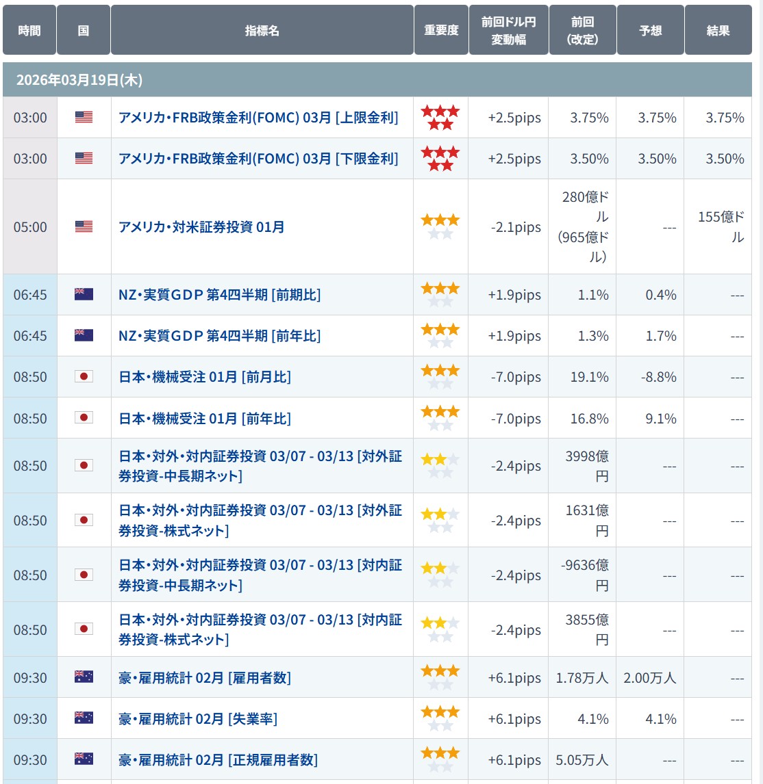Viewport: 763px width, 784px height.
Task: Click US flag in 対米証券投資 row
Action: click(x=84, y=226)
